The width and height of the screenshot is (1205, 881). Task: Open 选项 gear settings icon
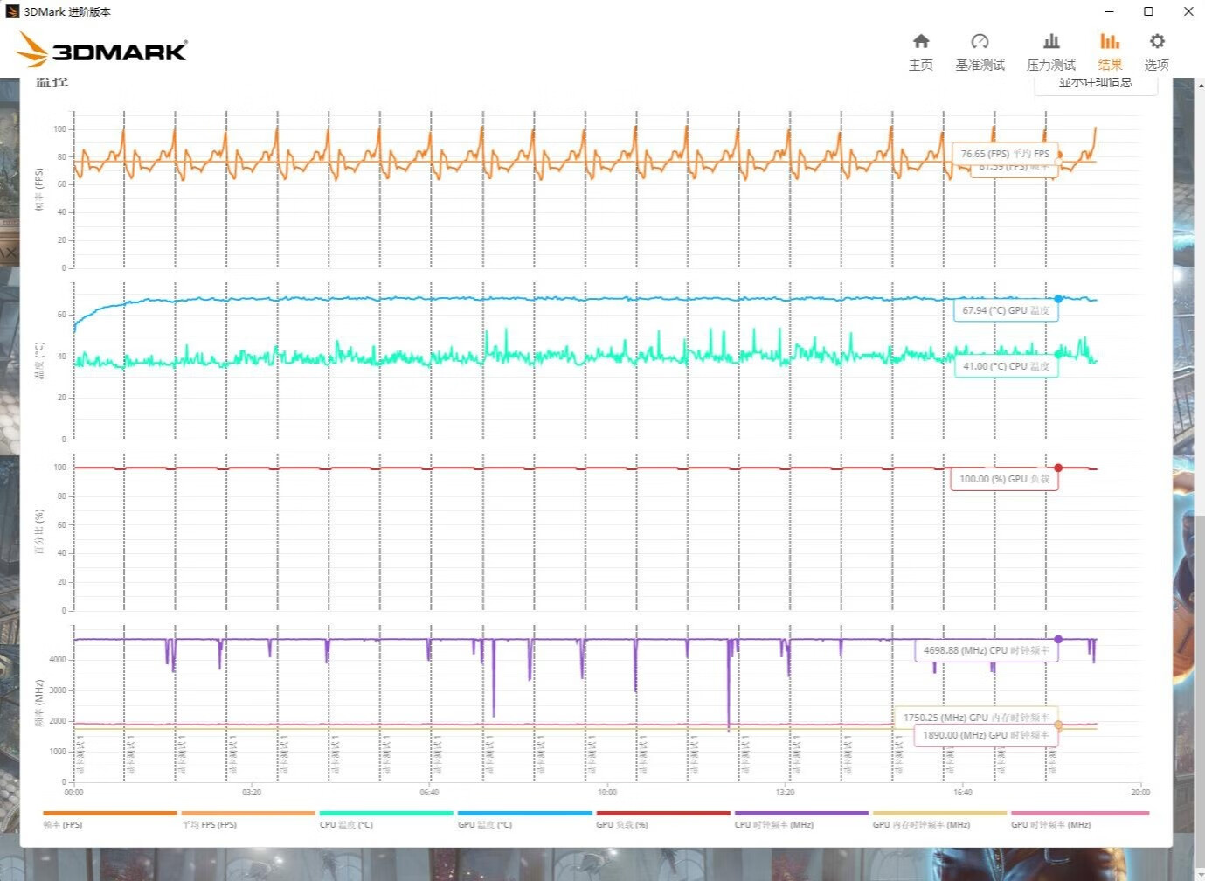[x=1156, y=52]
